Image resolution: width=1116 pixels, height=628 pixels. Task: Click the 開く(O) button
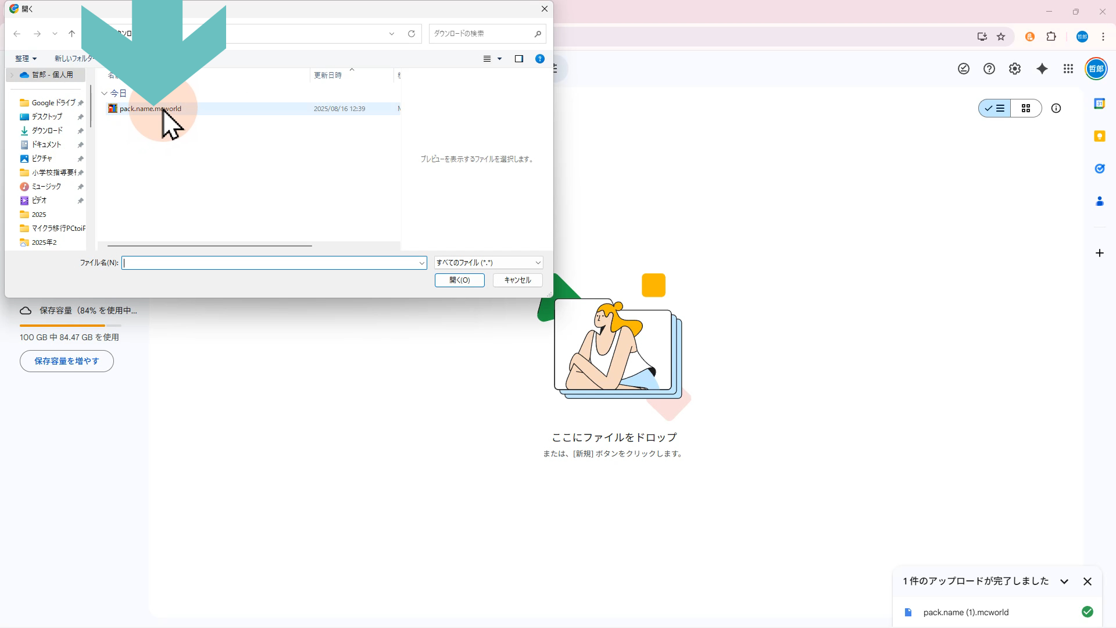pyautogui.click(x=459, y=280)
